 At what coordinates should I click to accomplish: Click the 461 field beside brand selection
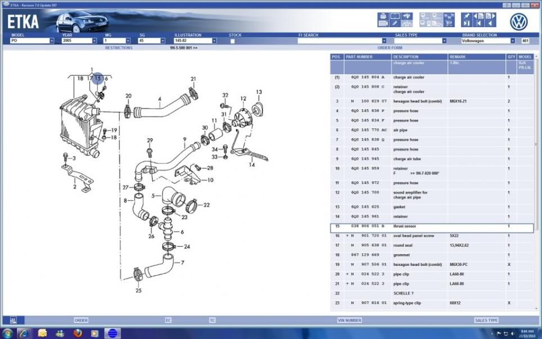coord(525,41)
